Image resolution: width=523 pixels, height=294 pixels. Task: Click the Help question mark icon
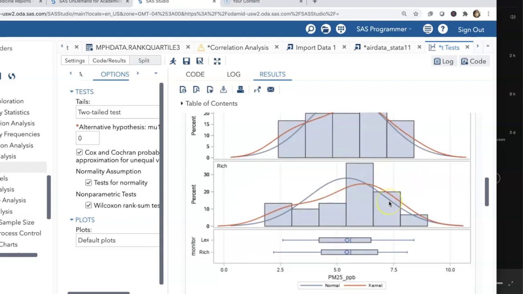[x=443, y=29]
